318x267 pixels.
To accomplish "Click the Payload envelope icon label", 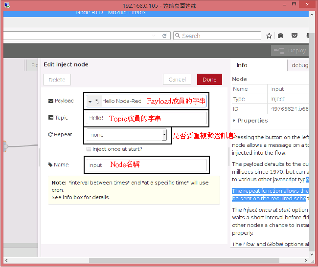I will [51, 101].
